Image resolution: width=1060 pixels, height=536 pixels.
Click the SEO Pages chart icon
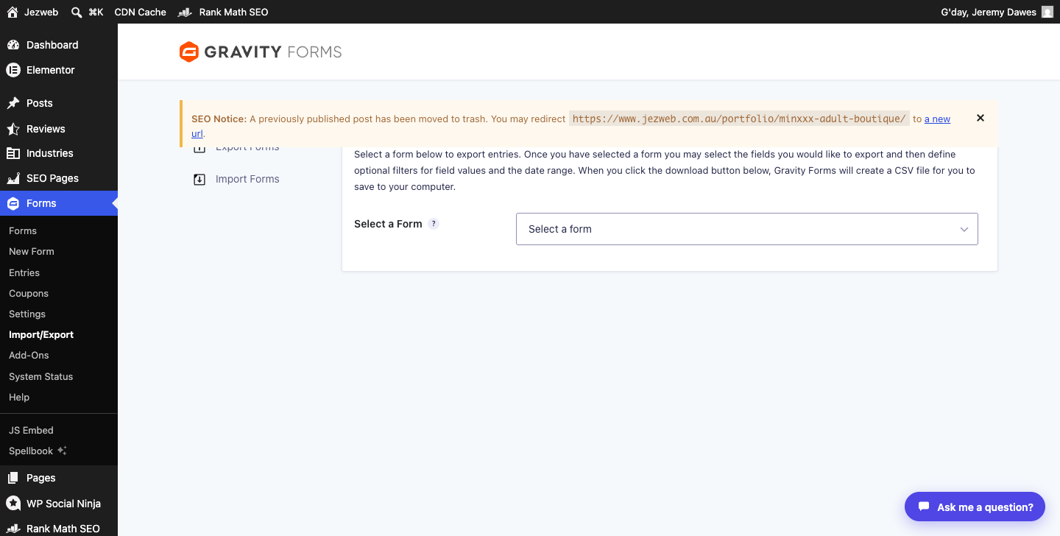(13, 178)
